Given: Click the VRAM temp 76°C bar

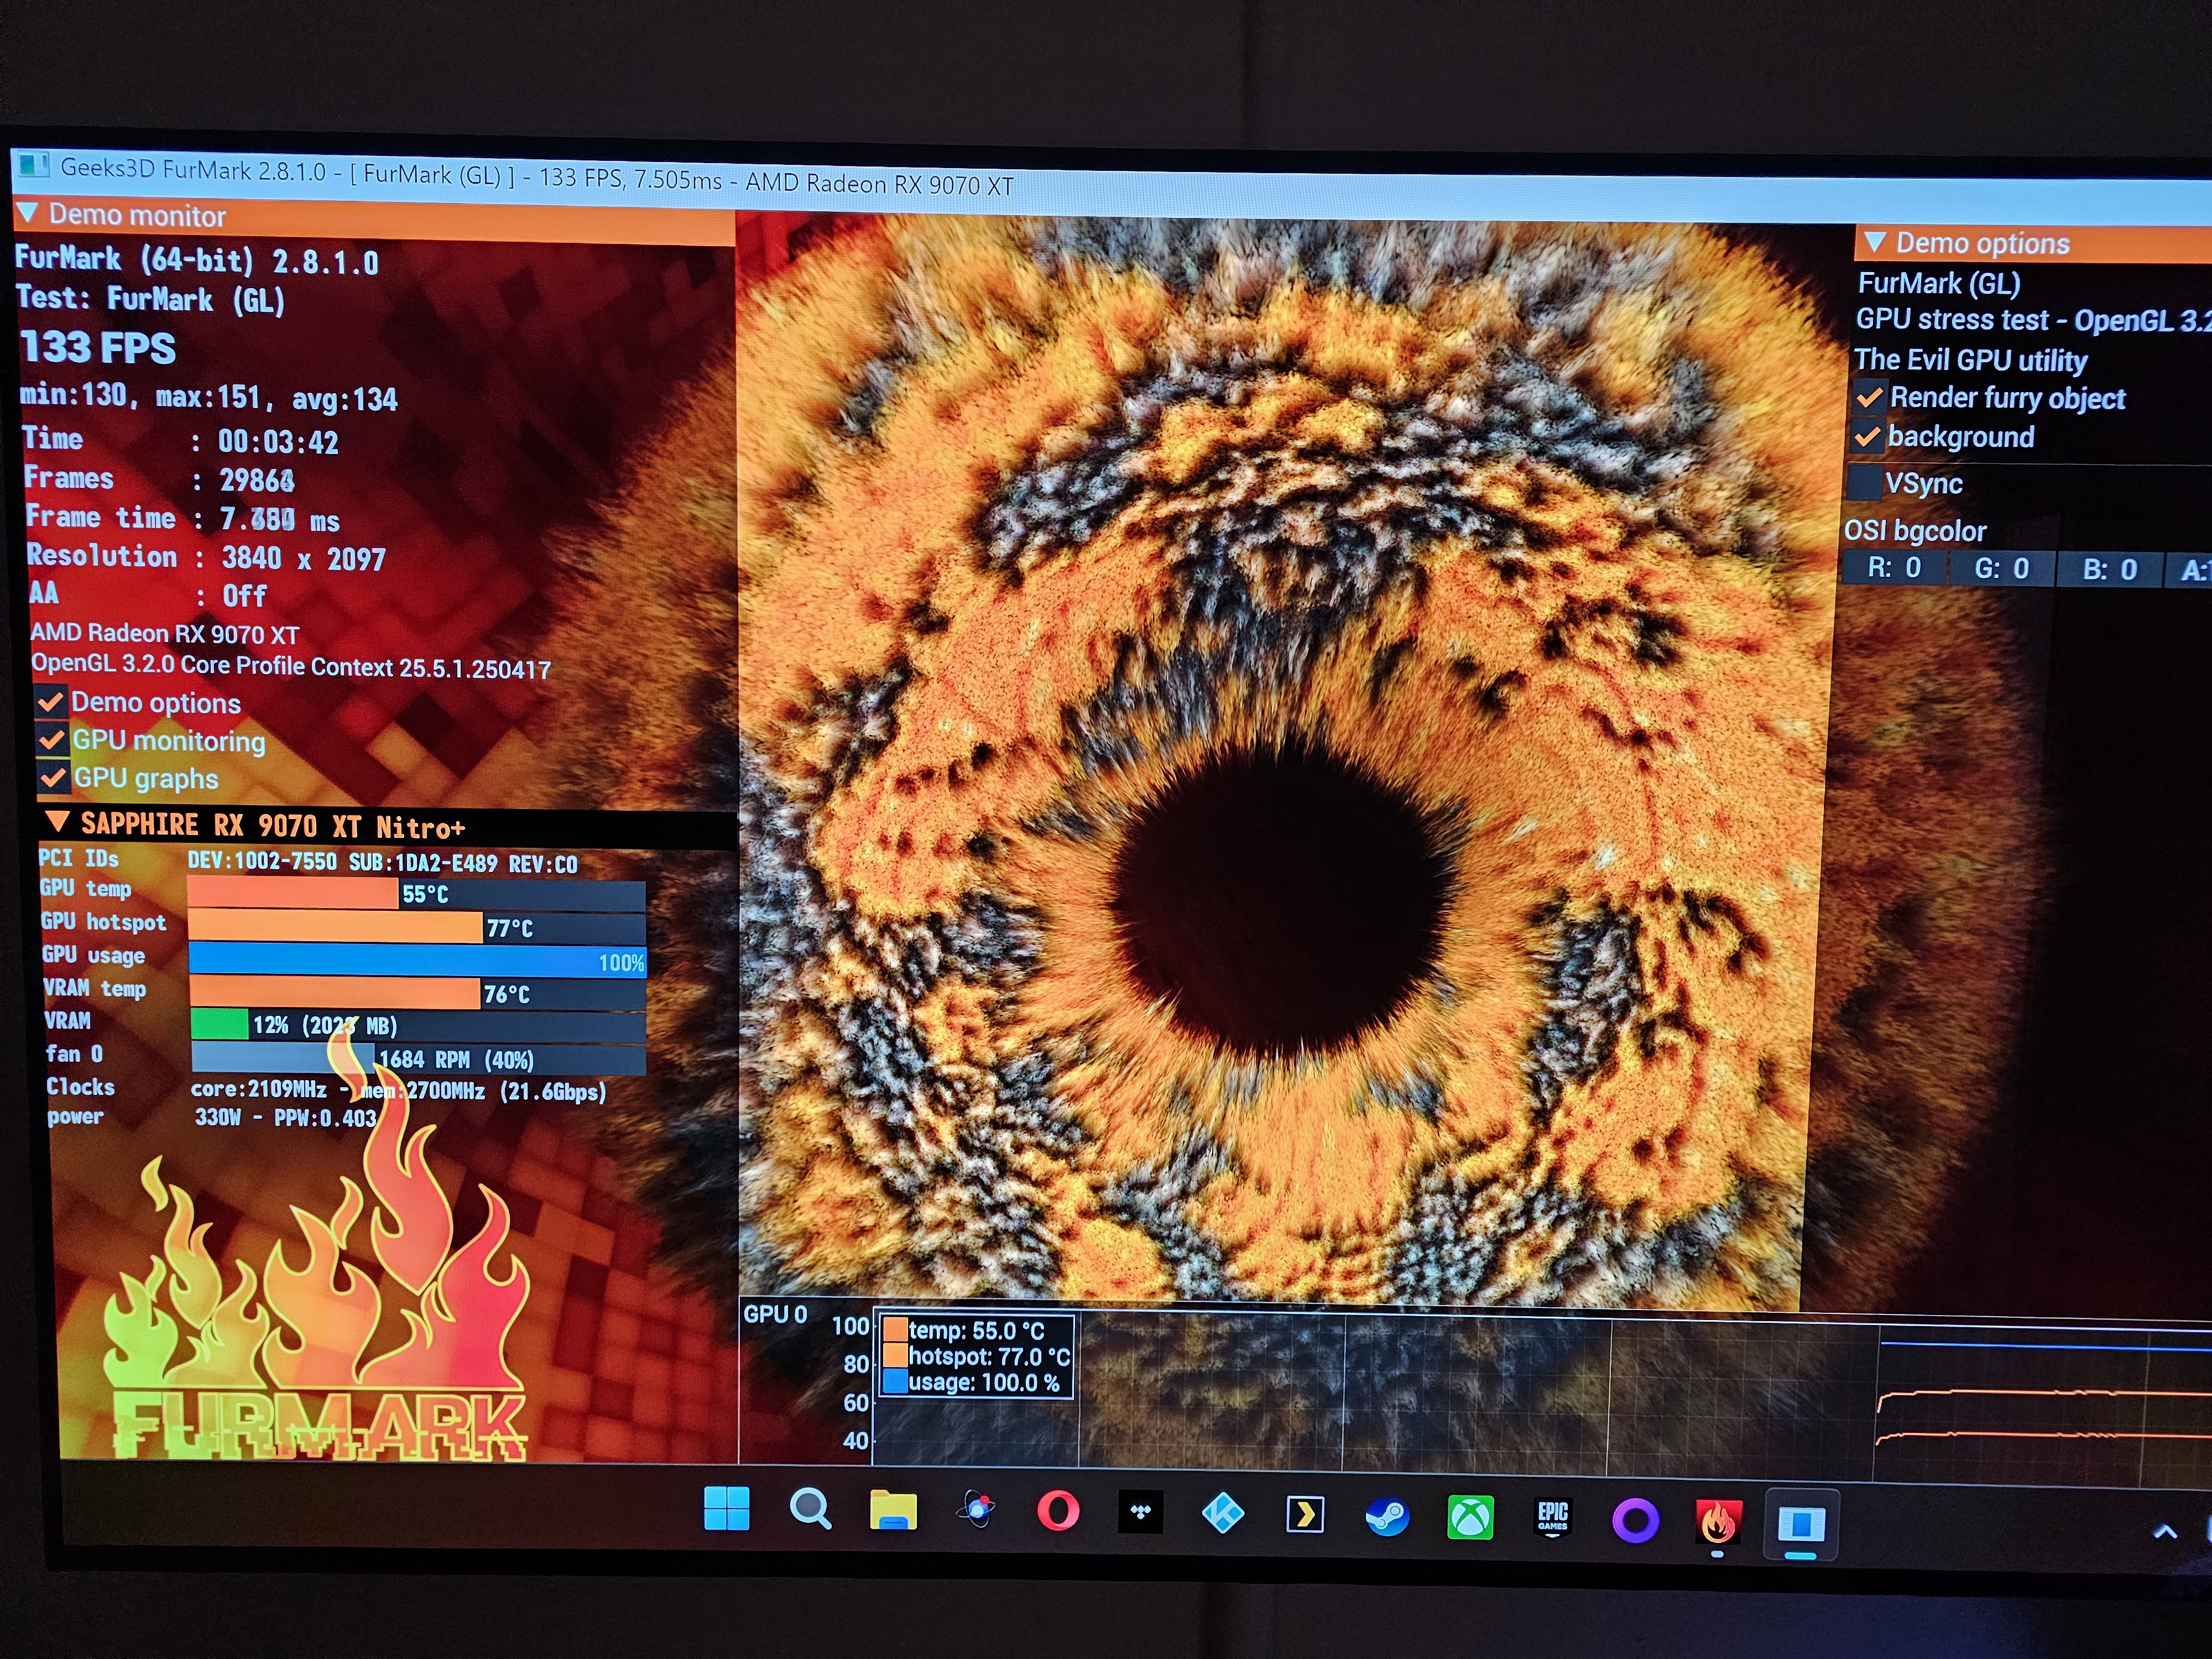Looking at the screenshot, I should pos(418,993).
